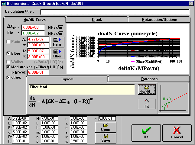The height and width of the screenshot is (145, 195).
Task: Edit the ΔKth threshold value field
Action: (x=33, y=27)
